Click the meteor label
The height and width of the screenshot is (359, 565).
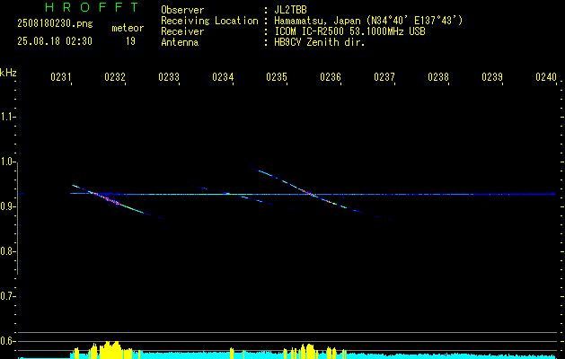tap(128, 28)
